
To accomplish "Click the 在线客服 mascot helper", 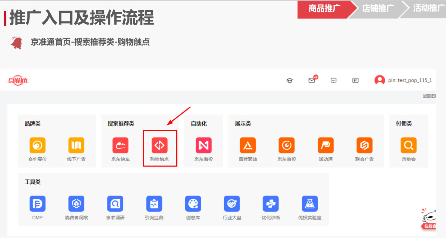I will [x=429, y=219].
